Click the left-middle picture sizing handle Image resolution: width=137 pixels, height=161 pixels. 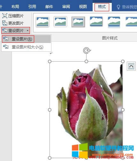(x=50, y=110)
